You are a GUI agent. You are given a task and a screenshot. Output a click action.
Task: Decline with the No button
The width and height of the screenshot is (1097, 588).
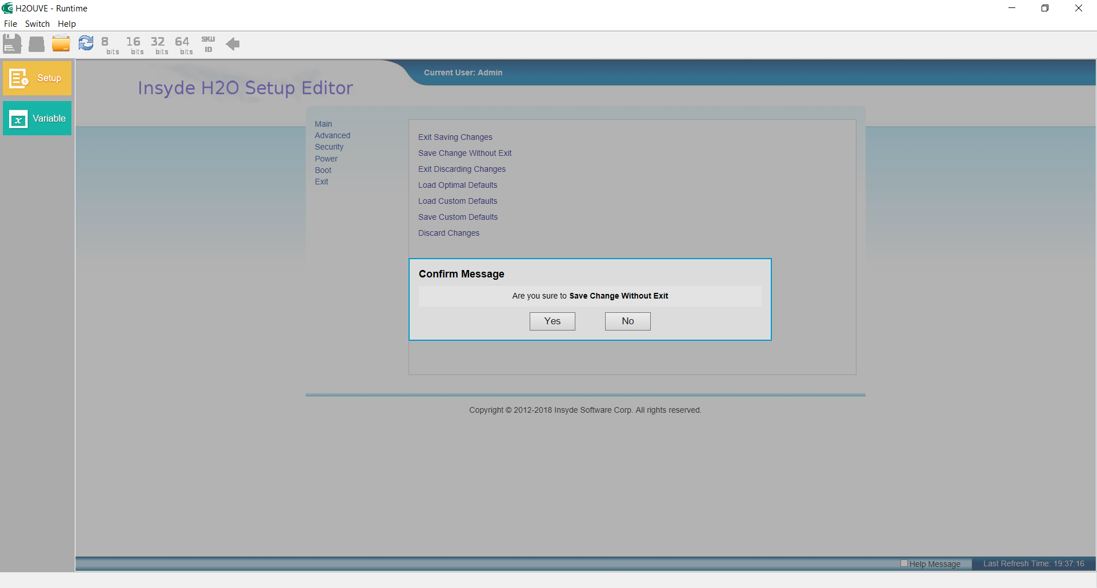tap(628, 321)
